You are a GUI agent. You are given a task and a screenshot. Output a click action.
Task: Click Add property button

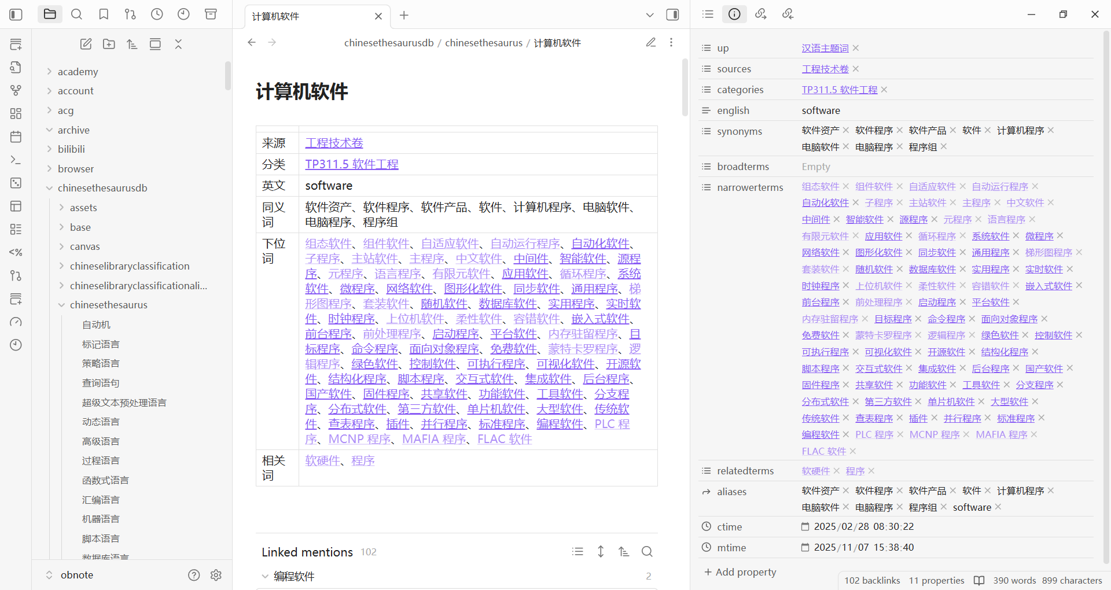pyautogui.click(x=740, y=572)
